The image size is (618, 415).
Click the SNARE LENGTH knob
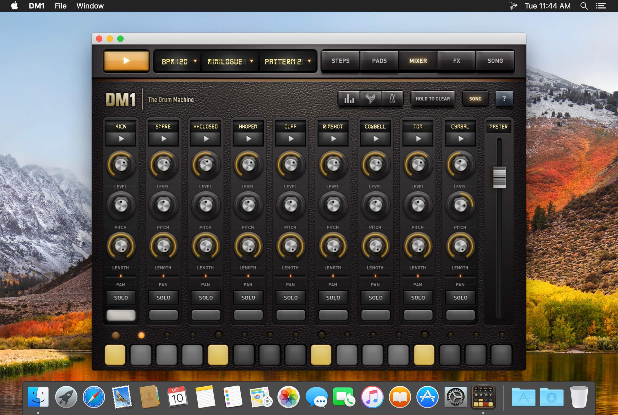(163, 246)
